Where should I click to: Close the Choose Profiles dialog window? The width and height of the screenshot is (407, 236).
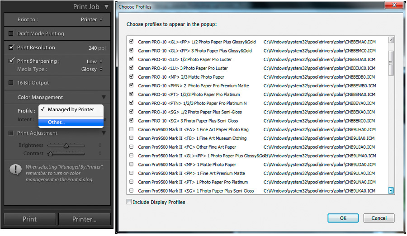394,5
